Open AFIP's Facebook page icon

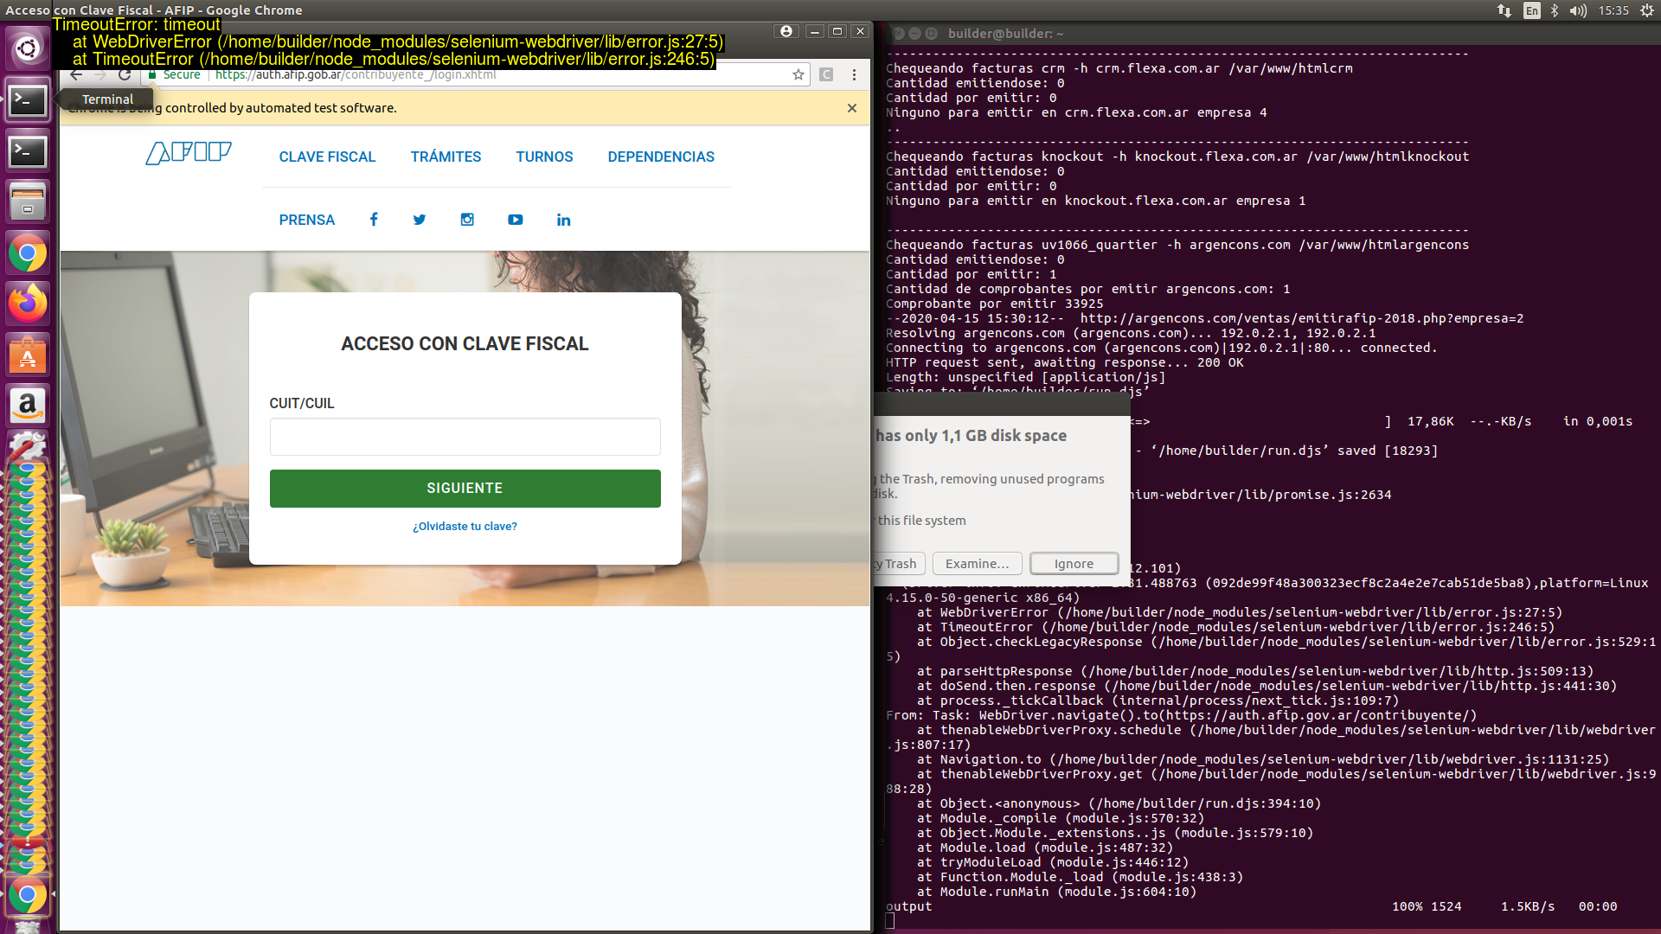coord(374,220)
